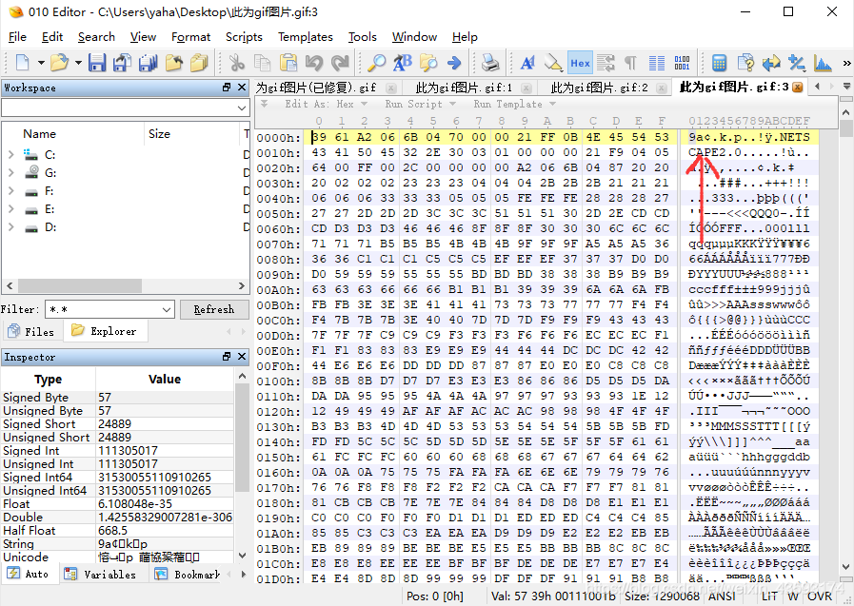Expand the E: drive node
The image size is (854, 606).
pos(10,209)
